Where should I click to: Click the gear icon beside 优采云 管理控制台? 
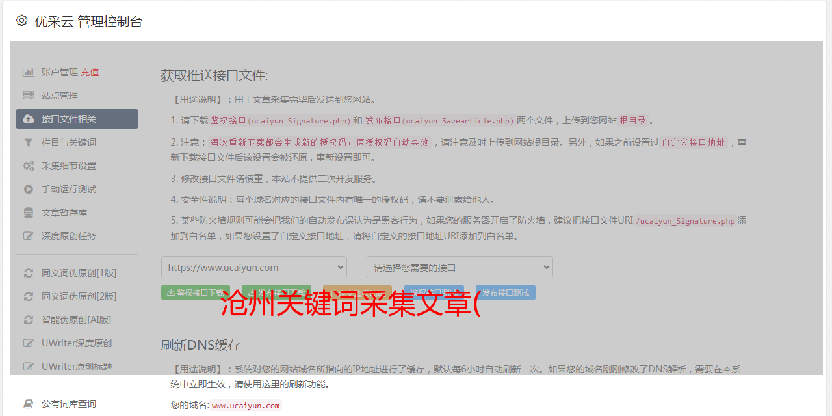[x=21, y=21]
